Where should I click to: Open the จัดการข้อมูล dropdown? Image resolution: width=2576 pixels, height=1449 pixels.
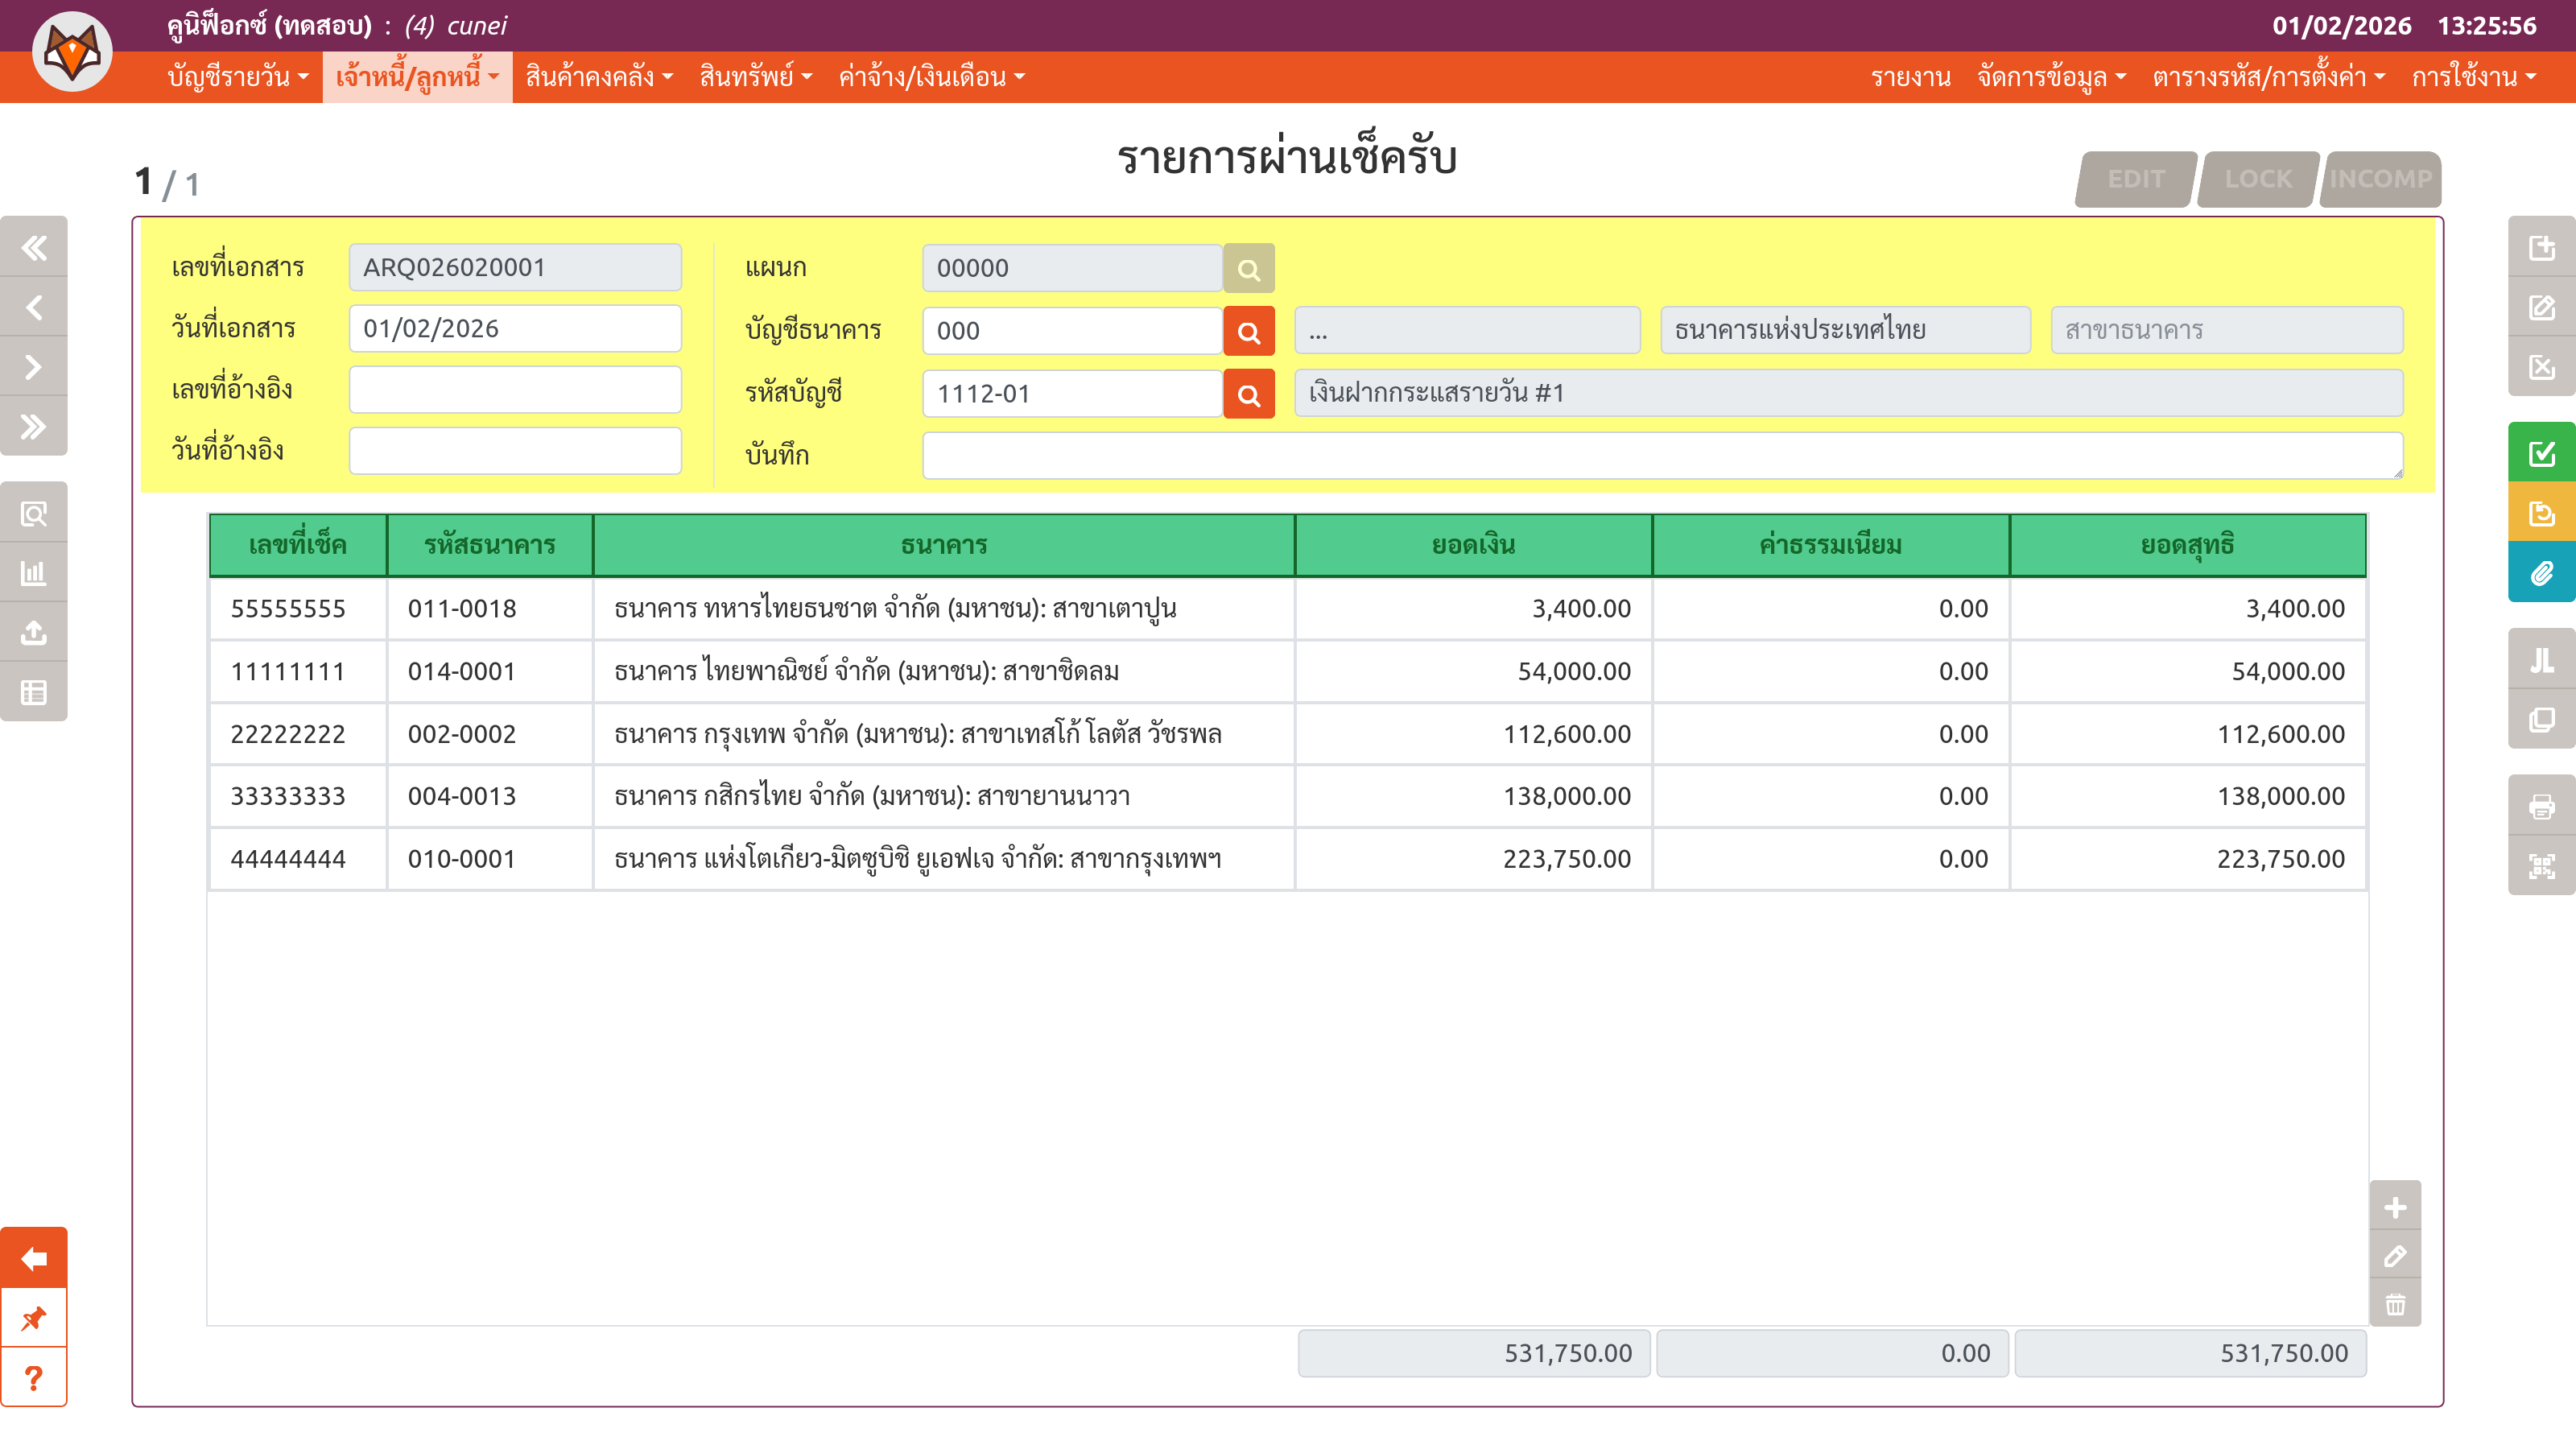point(2050,77)
